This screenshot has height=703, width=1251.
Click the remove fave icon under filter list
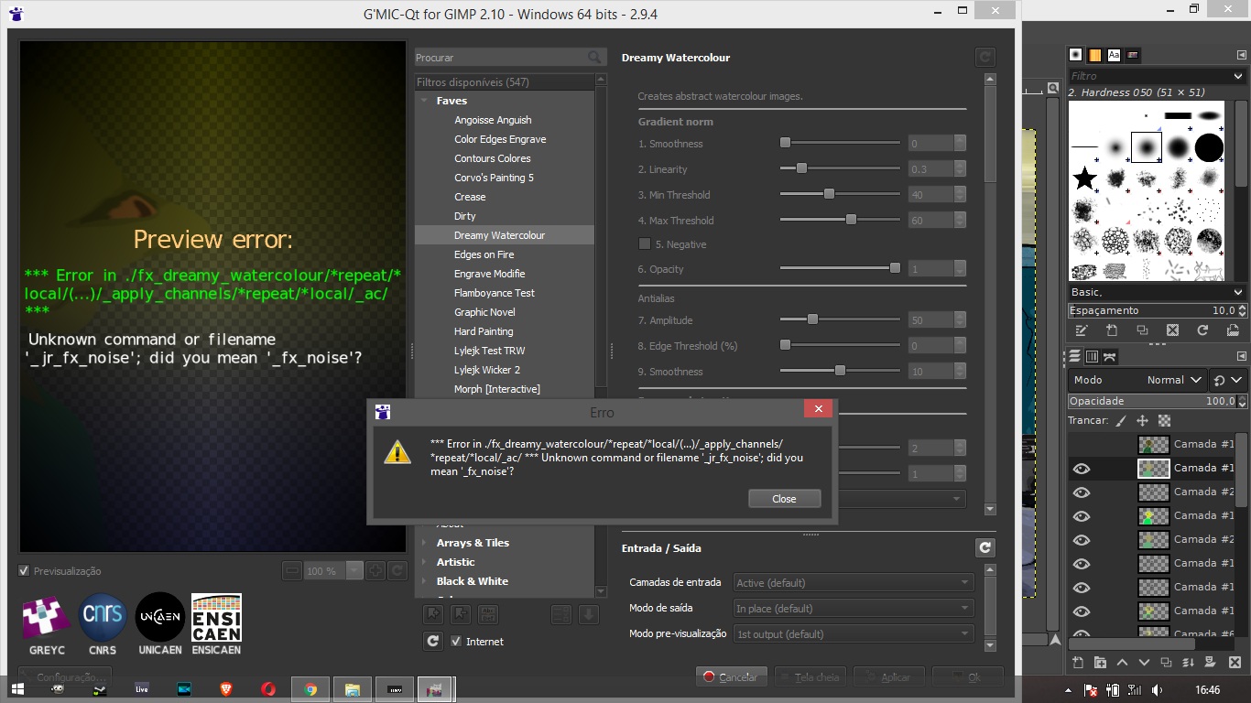tap(461, 614)
